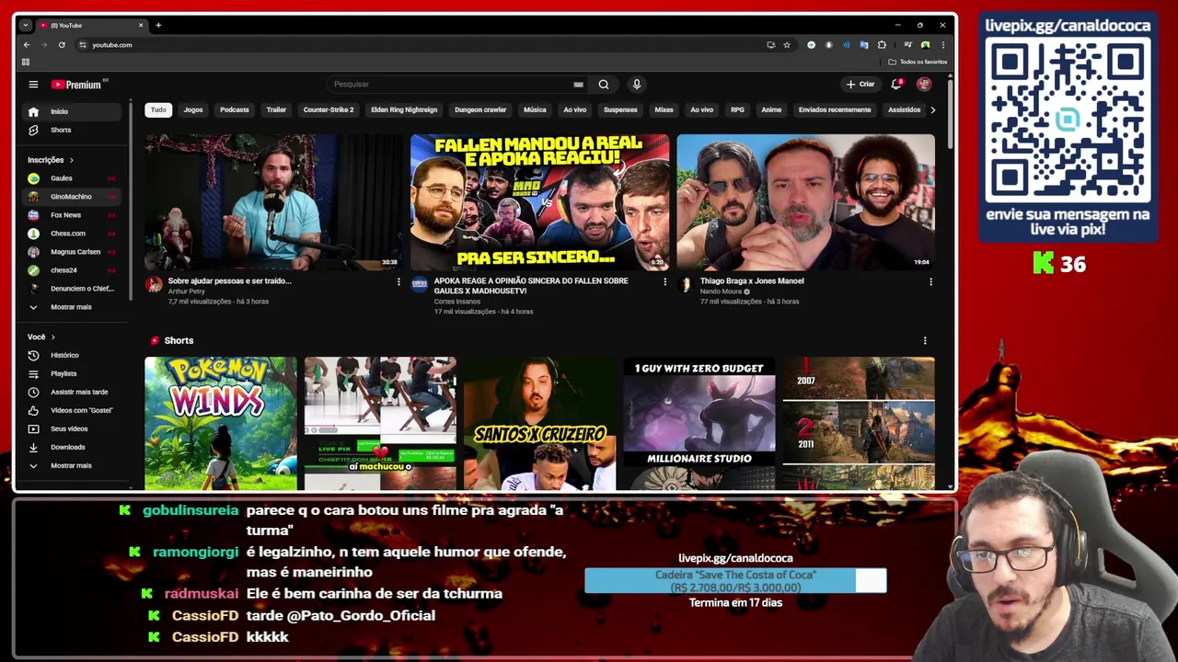Open Vídeos com "Gostei" list
Viewport: 1178px width, 662px height.
point(72,410)
